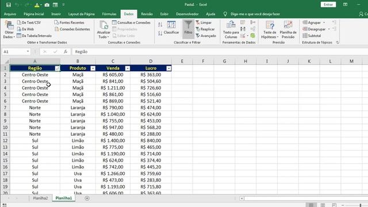Toggle the Filtro funnel button

(188, 29)
